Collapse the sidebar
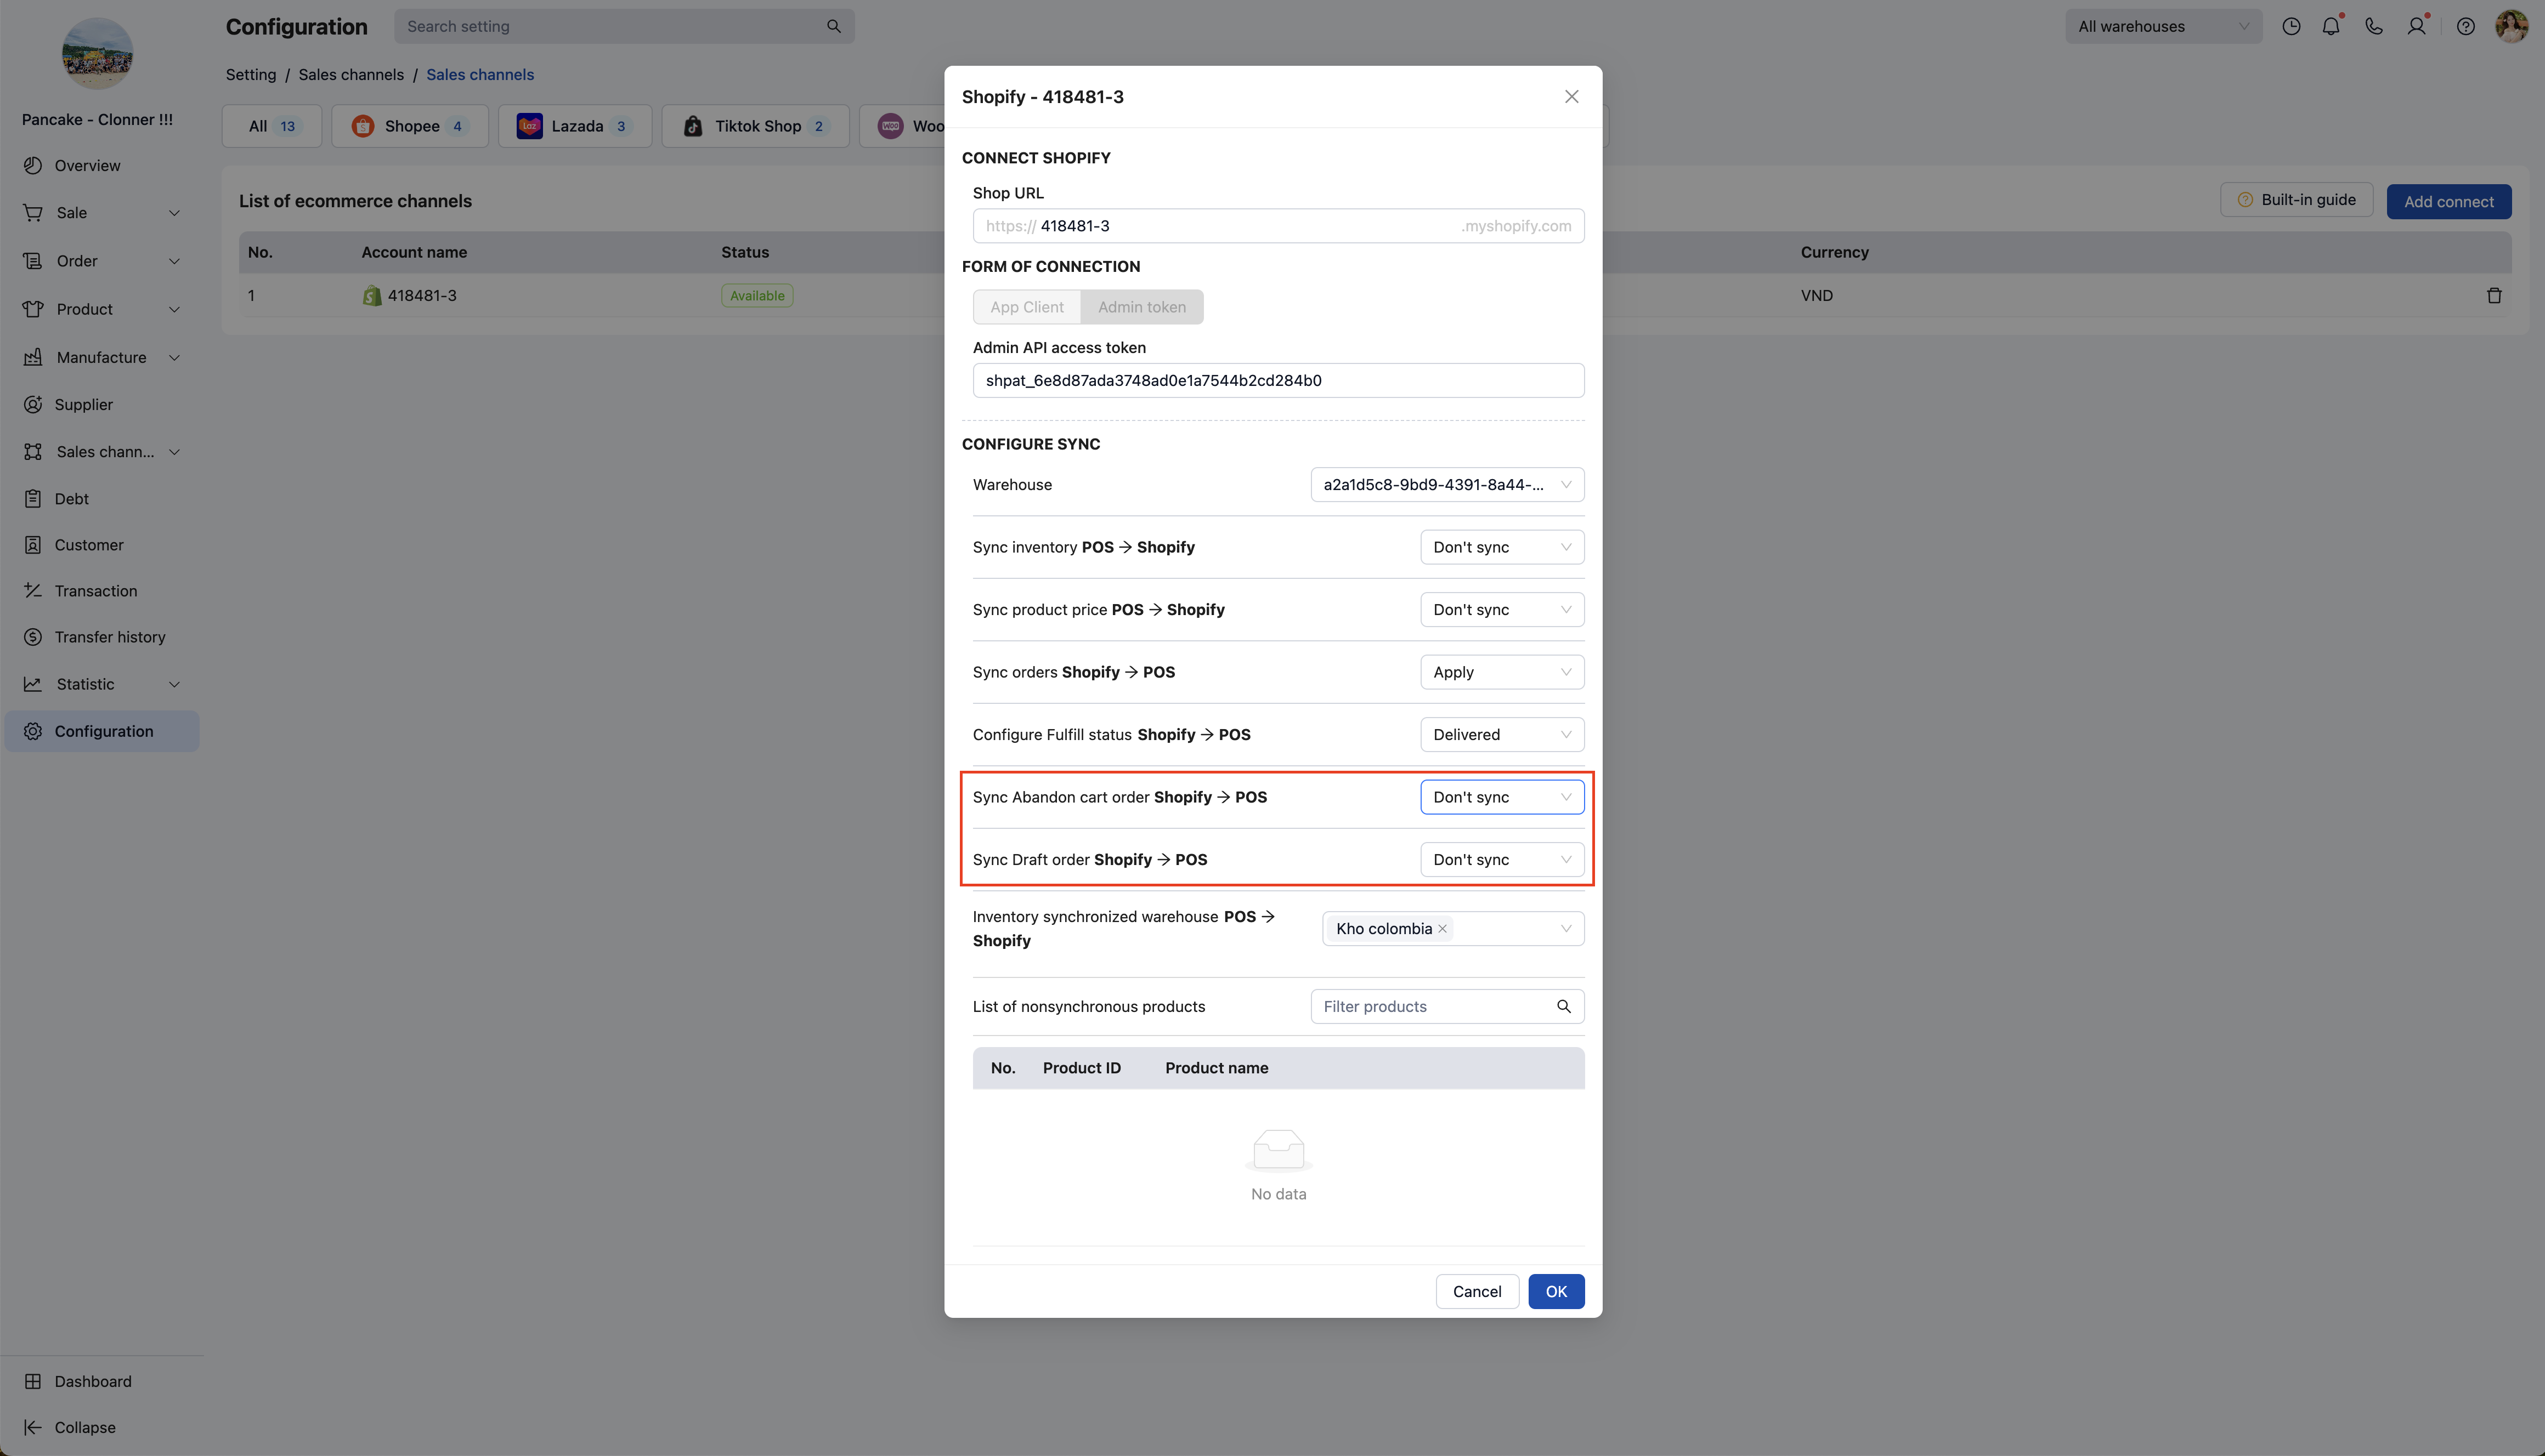This screenshot has width=2545, height=1456. tap(102, 1427)
